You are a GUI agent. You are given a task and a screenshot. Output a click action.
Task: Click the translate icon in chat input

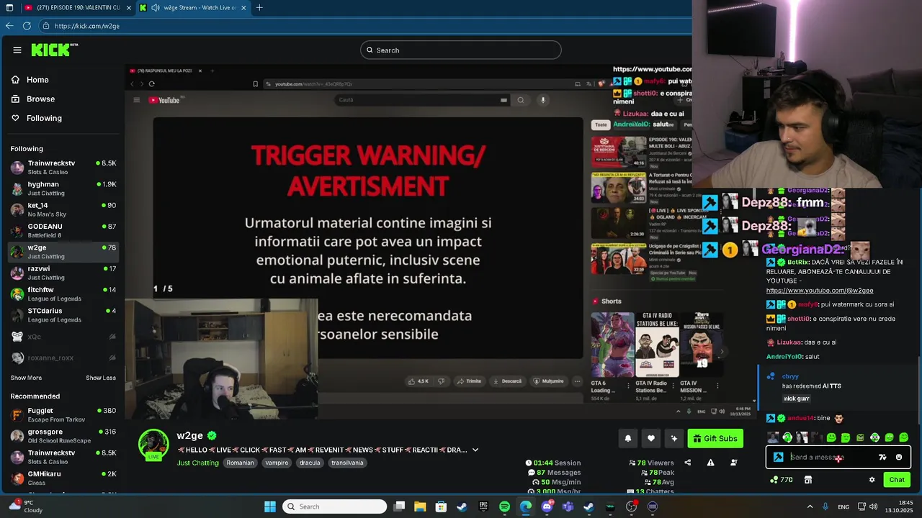pyautogui.click(x=882, y=457)
